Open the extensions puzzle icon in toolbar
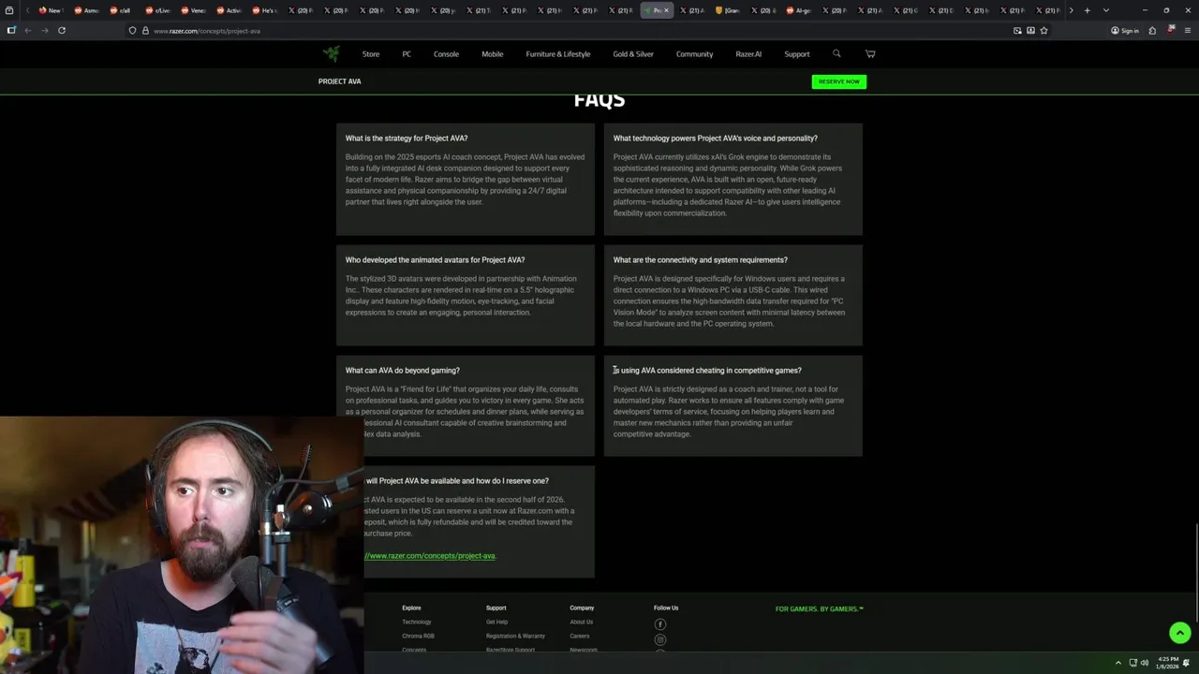 [x=1152, y=30]
